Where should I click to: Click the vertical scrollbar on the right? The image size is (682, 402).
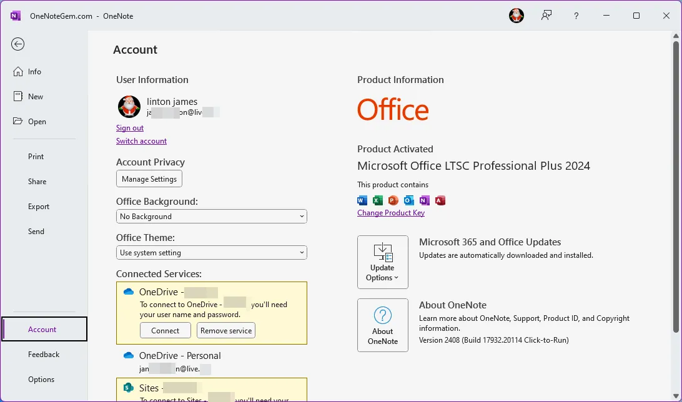pos(676,187)
